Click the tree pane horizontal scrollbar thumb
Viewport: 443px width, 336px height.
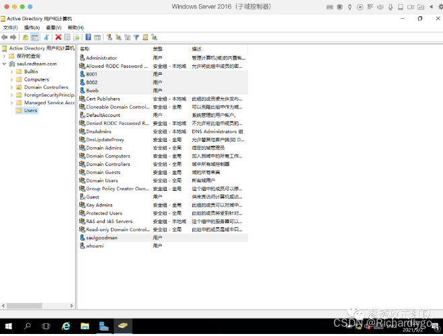[x=24, y=306]
